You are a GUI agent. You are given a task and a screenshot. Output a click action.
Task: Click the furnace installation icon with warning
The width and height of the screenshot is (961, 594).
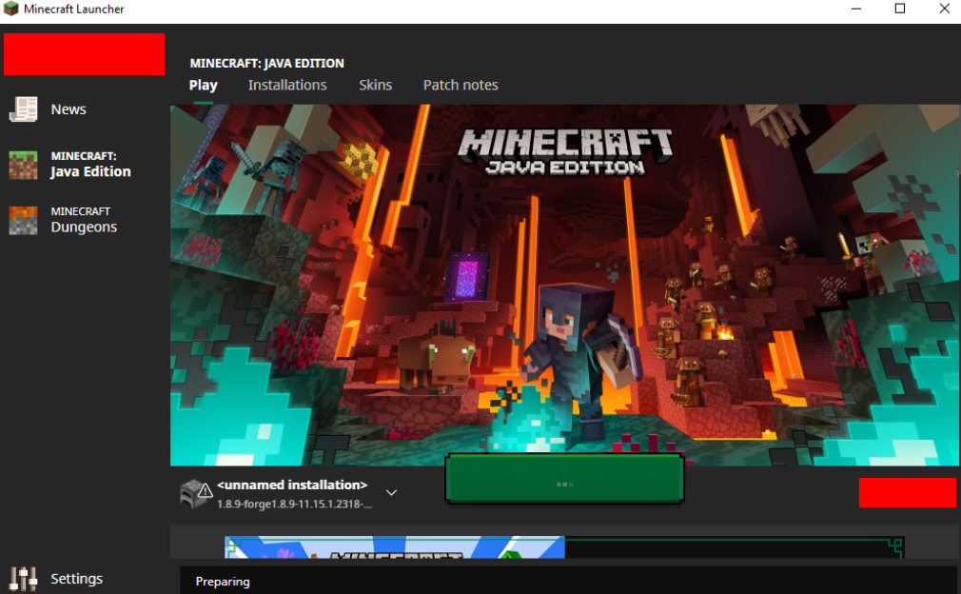click(194, 493)
